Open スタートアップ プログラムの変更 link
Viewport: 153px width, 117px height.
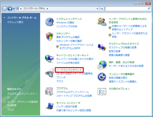pyautogui.click(x=74, y=96)
